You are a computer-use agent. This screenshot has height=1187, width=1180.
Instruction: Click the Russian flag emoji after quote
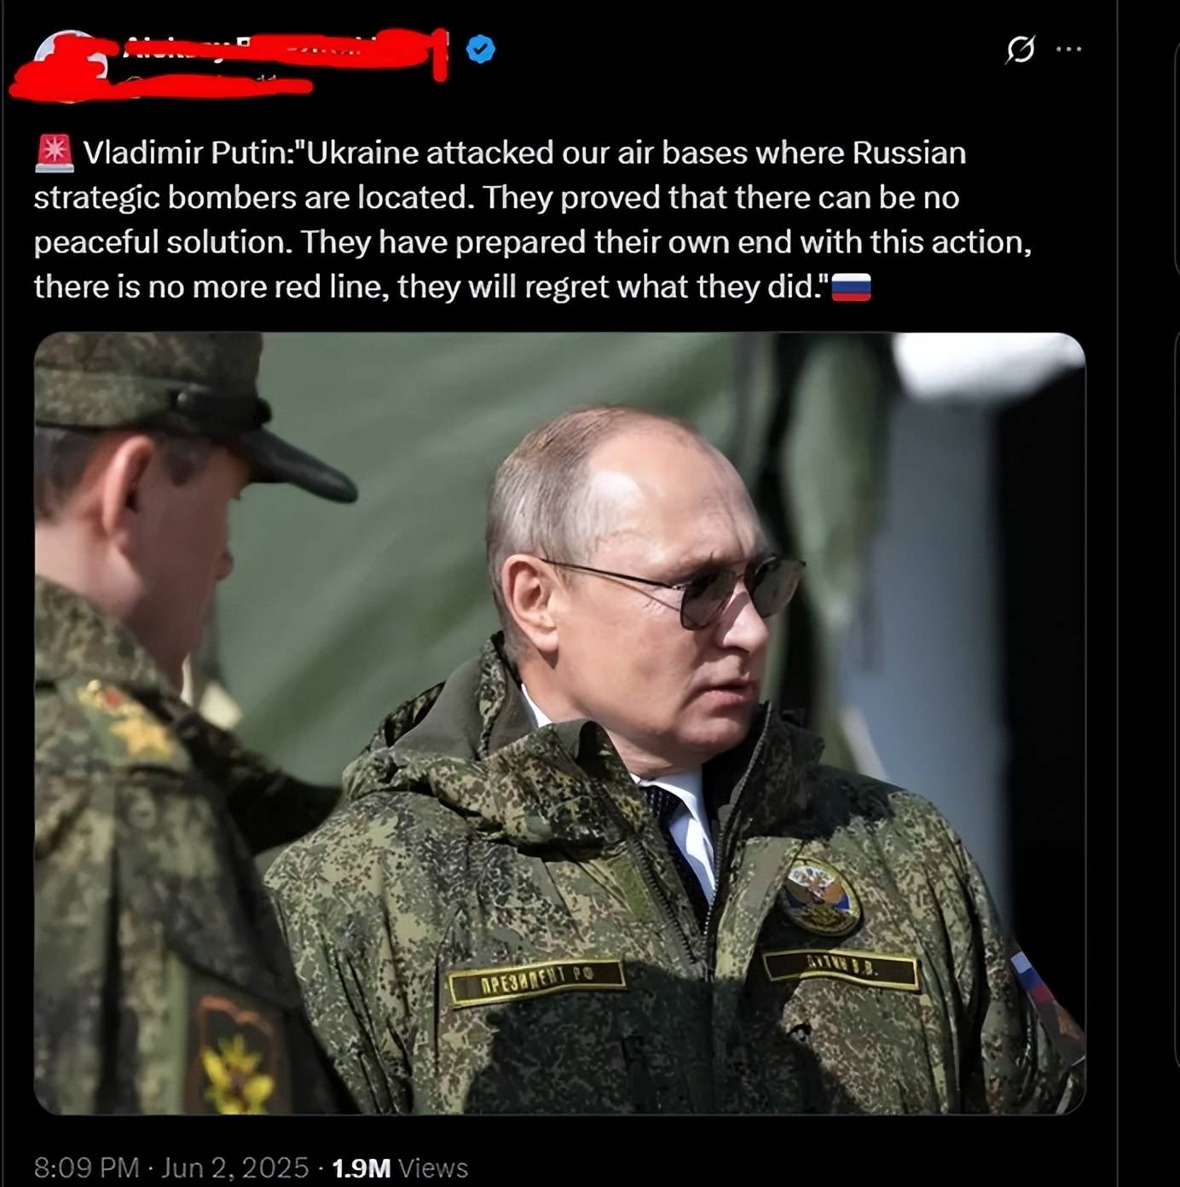[850, 287]
